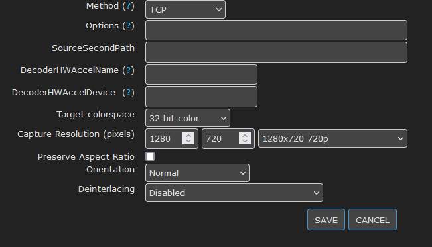
Task: Open Deinterlacing dropdown showing Disabled
Action: (x=234, y=193)
